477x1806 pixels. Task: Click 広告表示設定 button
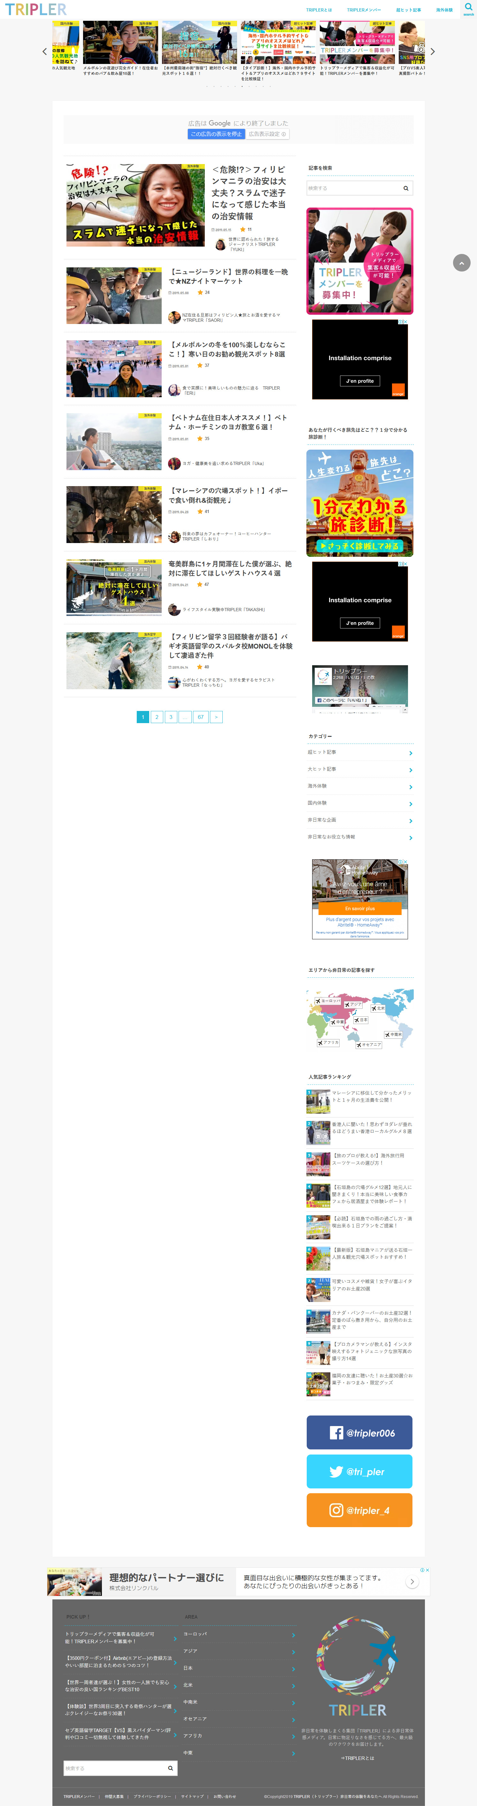tap(267, 134)
